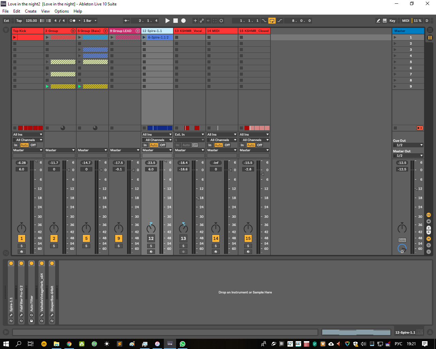Show or hide the Crossfader section

point(429,252)
